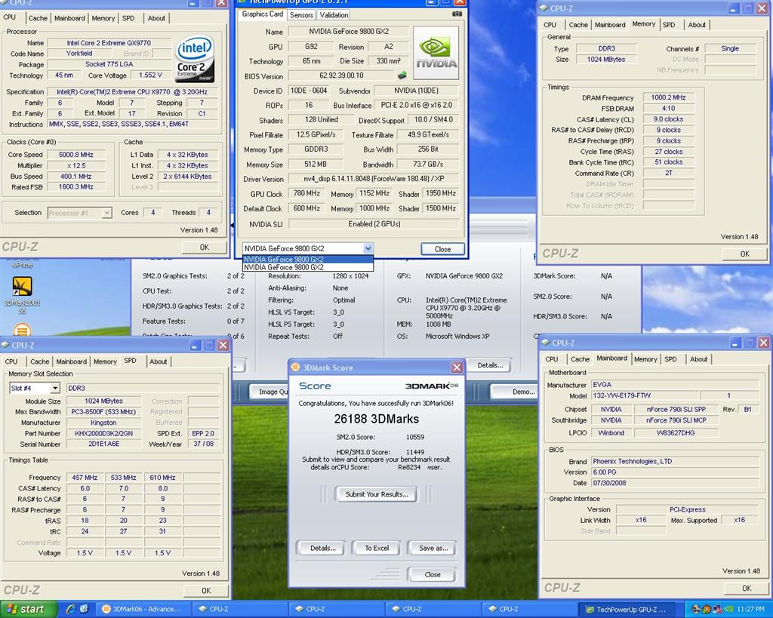Open the GPU selector dropdown arrow in GPU-Z
Image resolution: width=773 pixels, height=618 pixels.
pos(368,248)
